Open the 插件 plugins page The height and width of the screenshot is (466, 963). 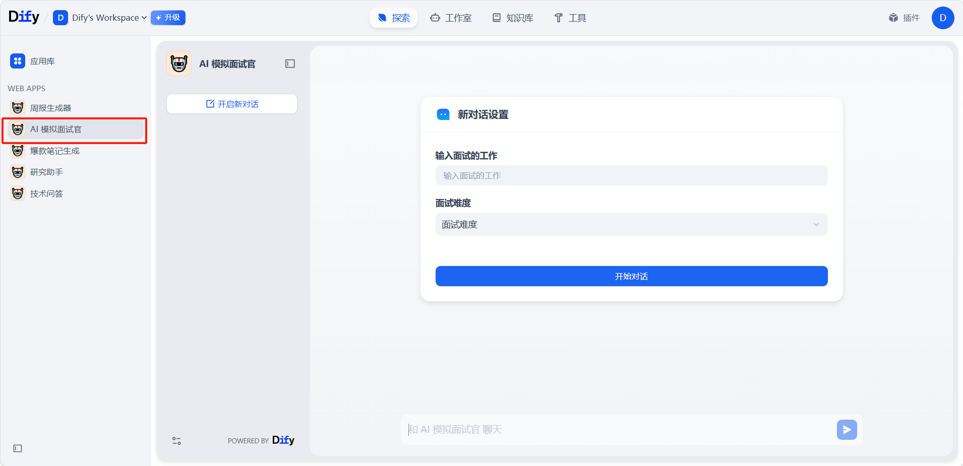coord(904,18)
